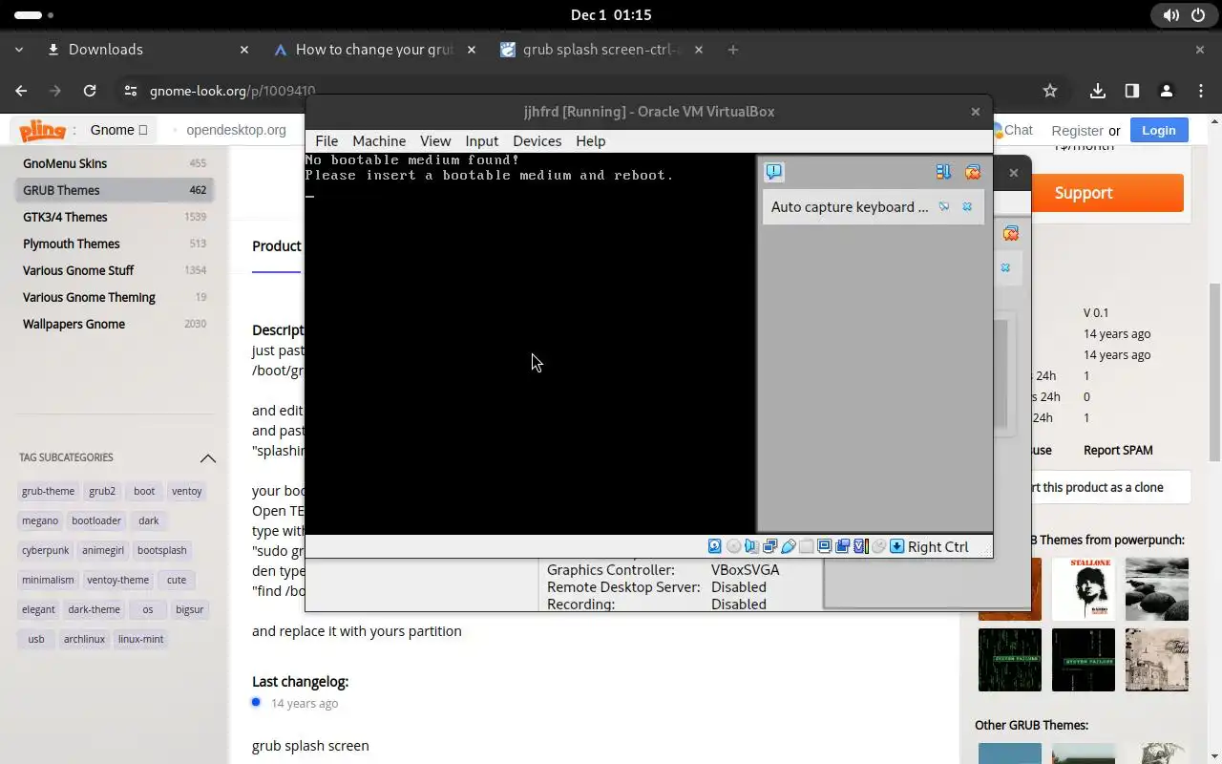1222x764 pixels.
Task: Click the bootsplash tag
Action: (x=162, y=550)
